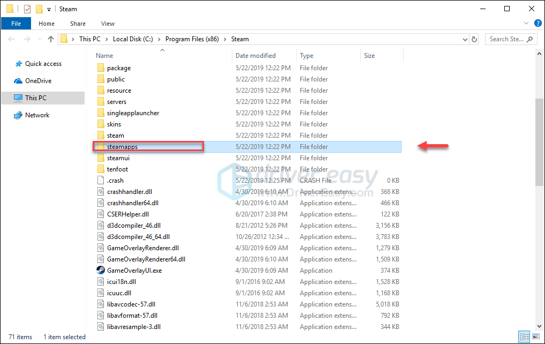Click the scrollbar down arrow
Viewport: 545px width, 344px height.
(x=539, y=326)
